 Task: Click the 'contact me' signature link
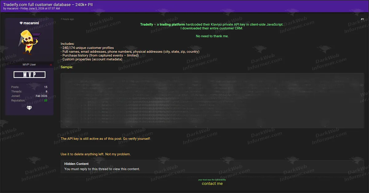point(212,184)
